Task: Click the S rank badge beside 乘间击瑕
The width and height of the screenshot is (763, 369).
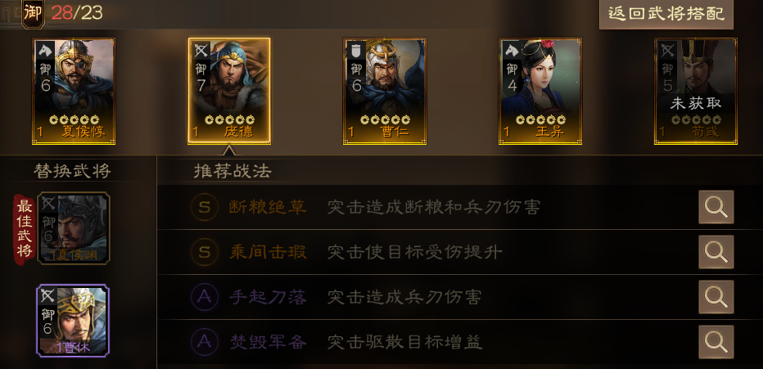Action: point(205,252)
